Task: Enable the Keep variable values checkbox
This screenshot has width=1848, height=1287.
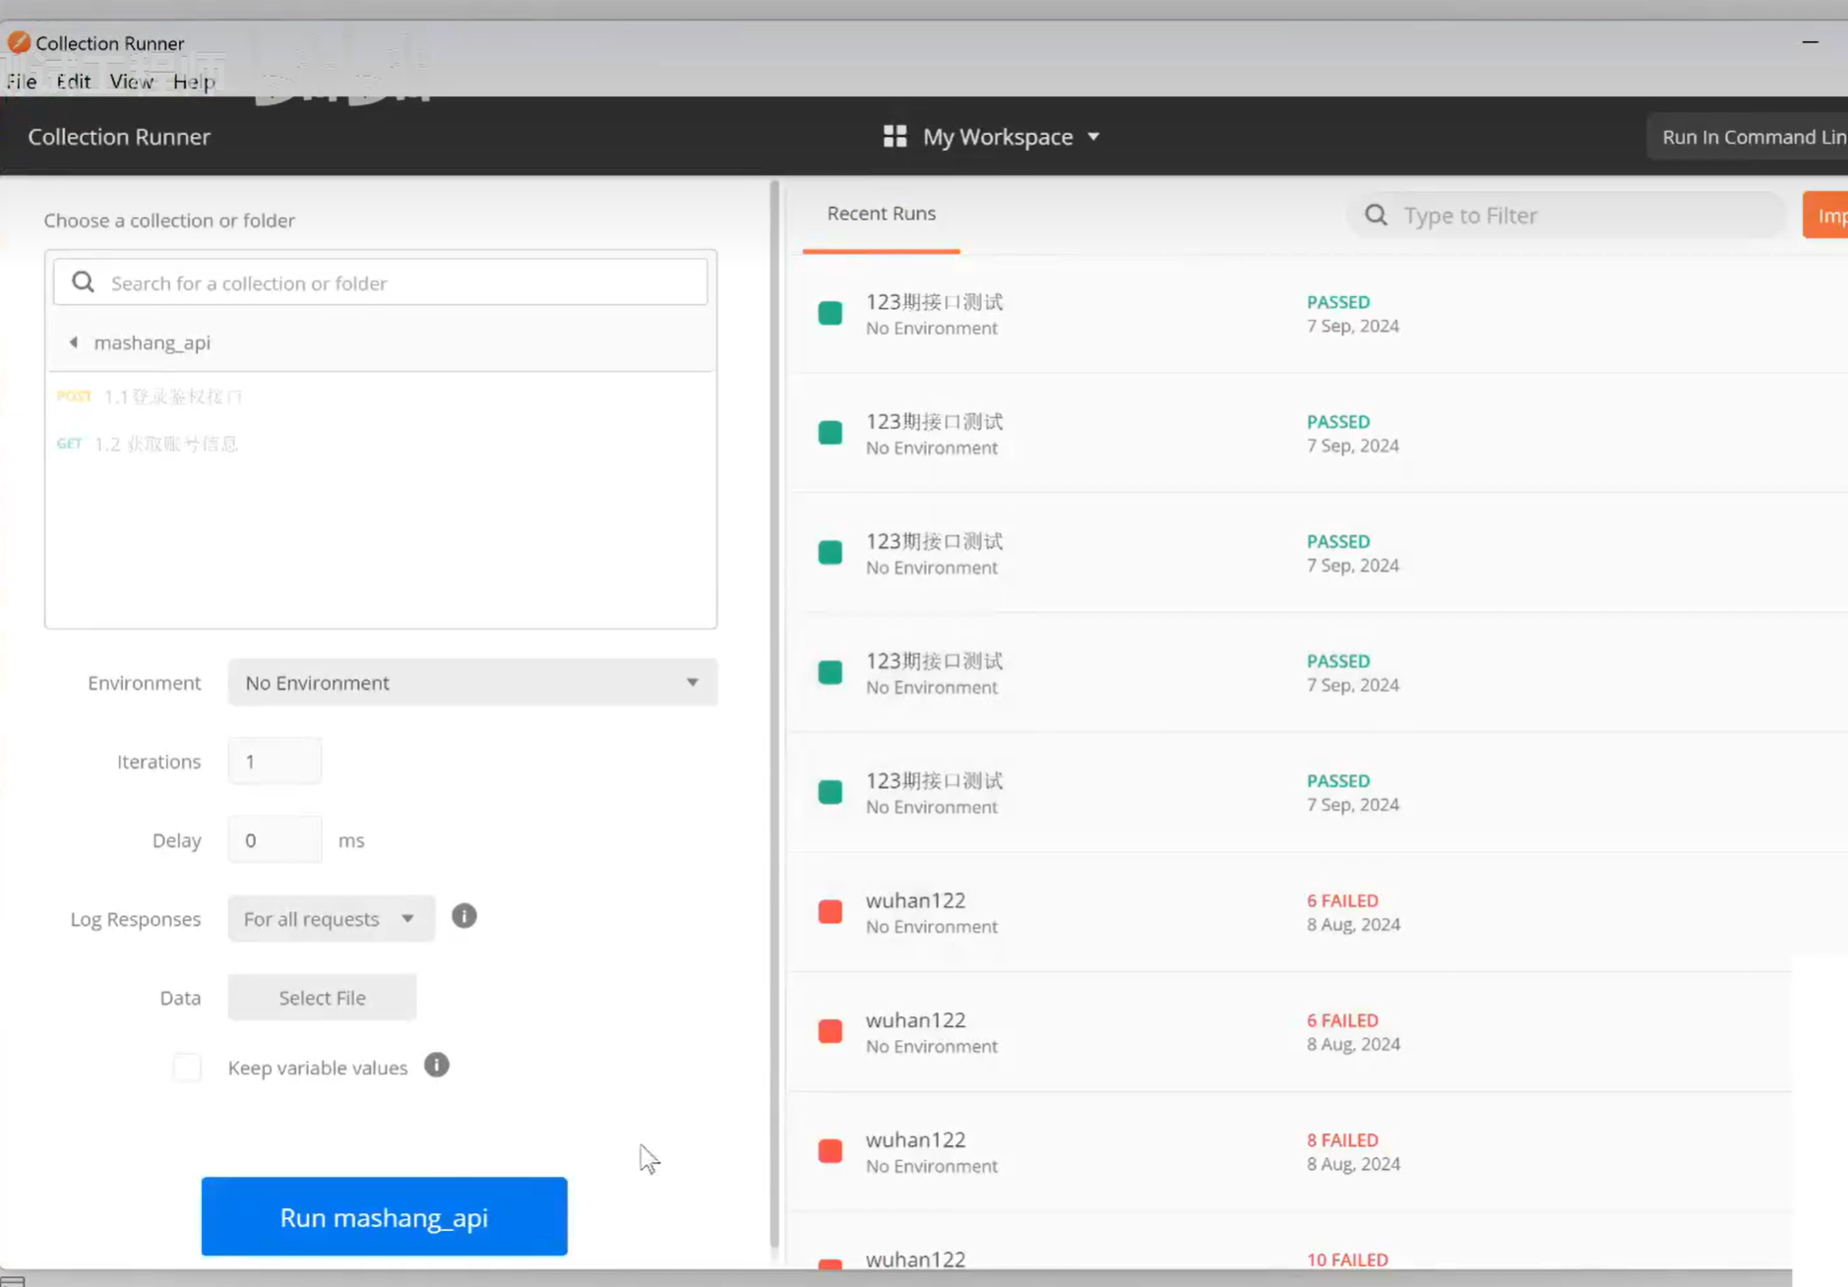Action: 187,1068
